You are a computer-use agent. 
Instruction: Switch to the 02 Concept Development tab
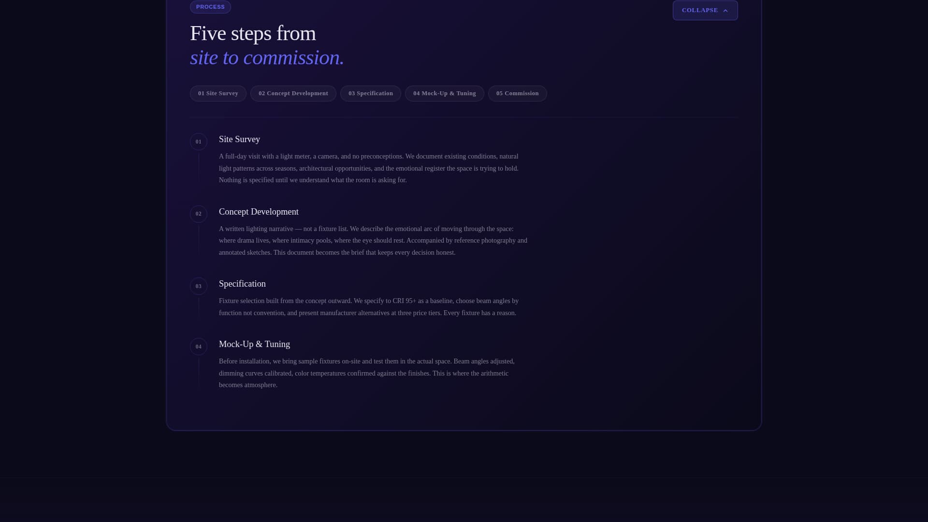click(x=293, y=93)
